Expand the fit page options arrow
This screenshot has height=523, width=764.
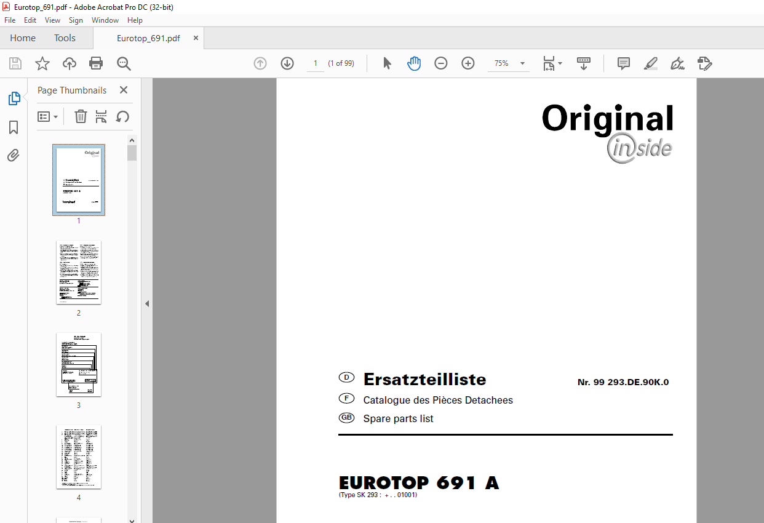560,63
